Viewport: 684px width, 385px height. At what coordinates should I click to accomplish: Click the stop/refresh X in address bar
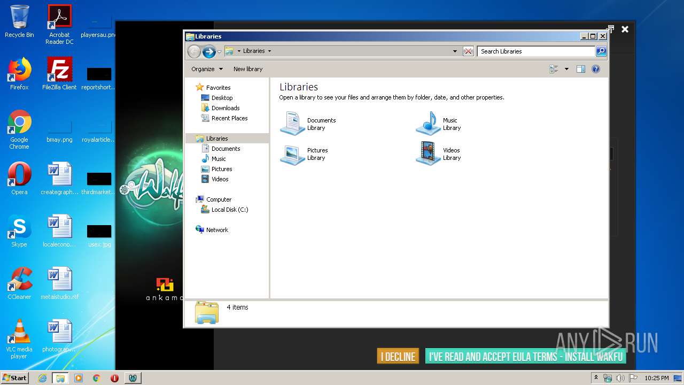click(x=468, y=51)
